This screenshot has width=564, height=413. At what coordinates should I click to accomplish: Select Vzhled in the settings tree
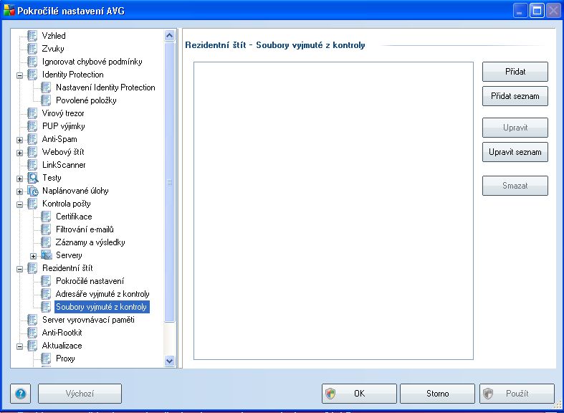pyautogui.click(x=54, y=36)
